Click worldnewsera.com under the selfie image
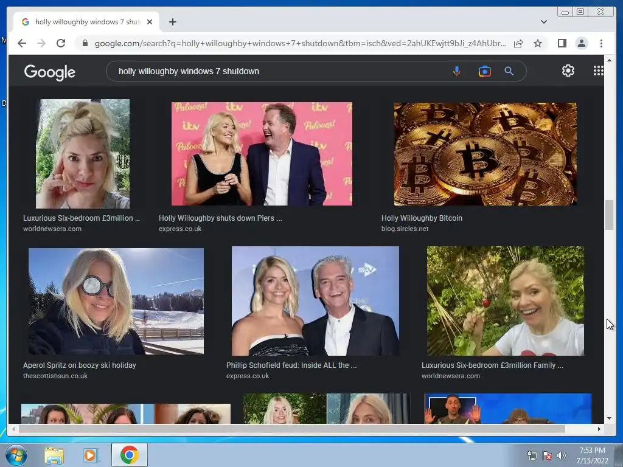Image resolution: width=623 pixels, height=467 pixels. (x=52, y=229)
